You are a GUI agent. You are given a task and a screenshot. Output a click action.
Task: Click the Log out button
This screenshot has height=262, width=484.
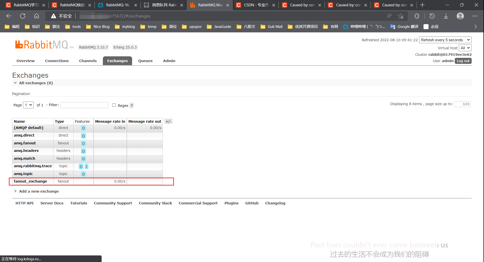463,61
